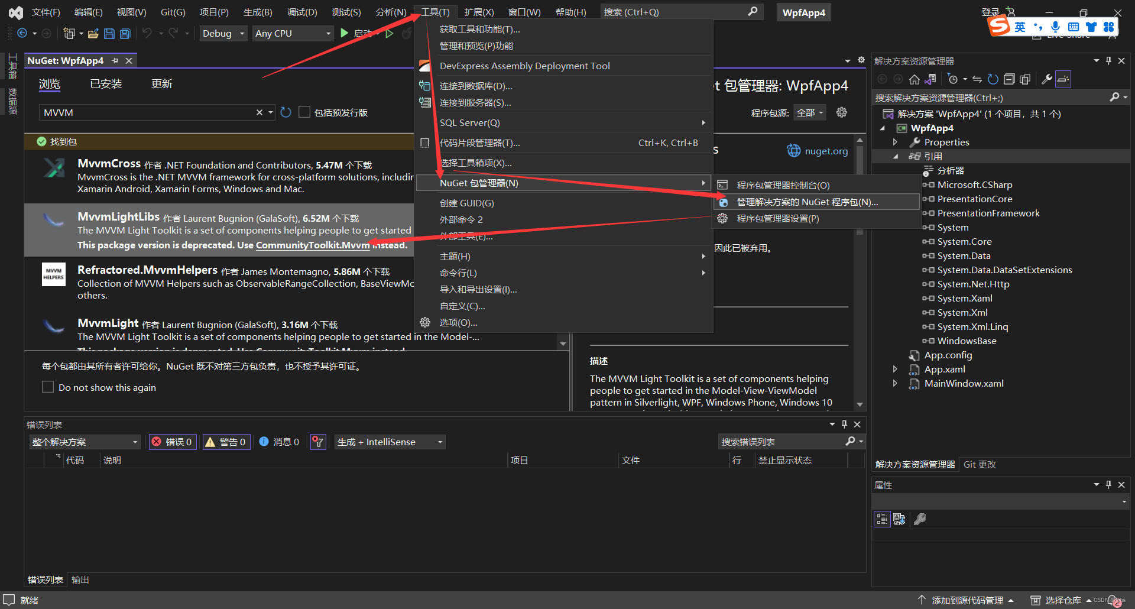Check the Do not show this again box
Image resolution: width=1135 pixels, height=609 pixels.
click(x=48, y=387)
